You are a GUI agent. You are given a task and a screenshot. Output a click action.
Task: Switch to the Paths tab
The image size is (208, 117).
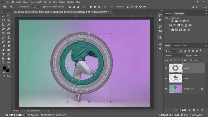pyautogui.click(x=184, y=45)
